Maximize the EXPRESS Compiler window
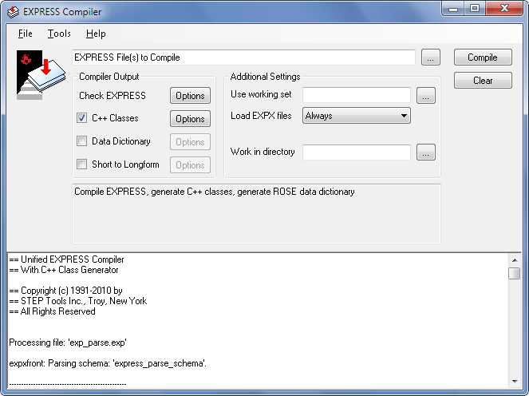Viewport: 529px width, 396px height. (475, 9)
